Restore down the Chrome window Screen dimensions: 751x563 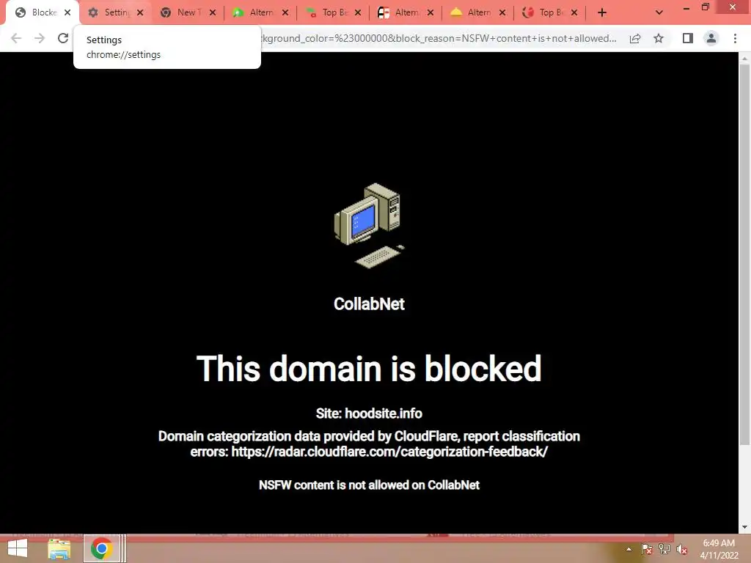[706, 7]
